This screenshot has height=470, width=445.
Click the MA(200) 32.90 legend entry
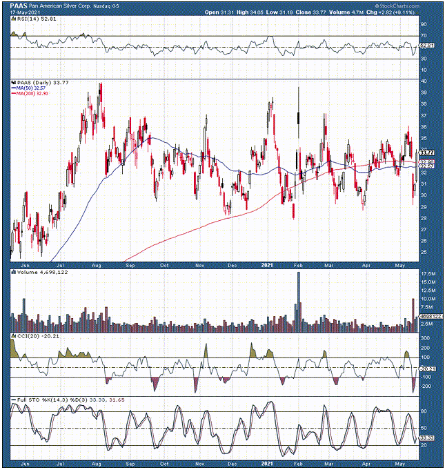[32, 94]
